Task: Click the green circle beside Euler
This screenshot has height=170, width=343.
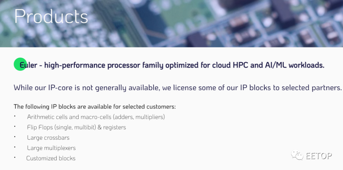Action: coord(20,64)
